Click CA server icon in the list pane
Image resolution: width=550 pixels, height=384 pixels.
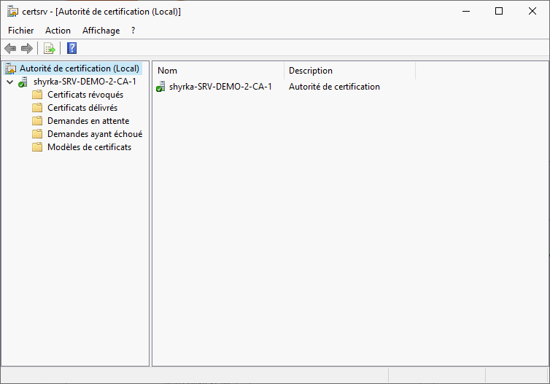[160, 87]
